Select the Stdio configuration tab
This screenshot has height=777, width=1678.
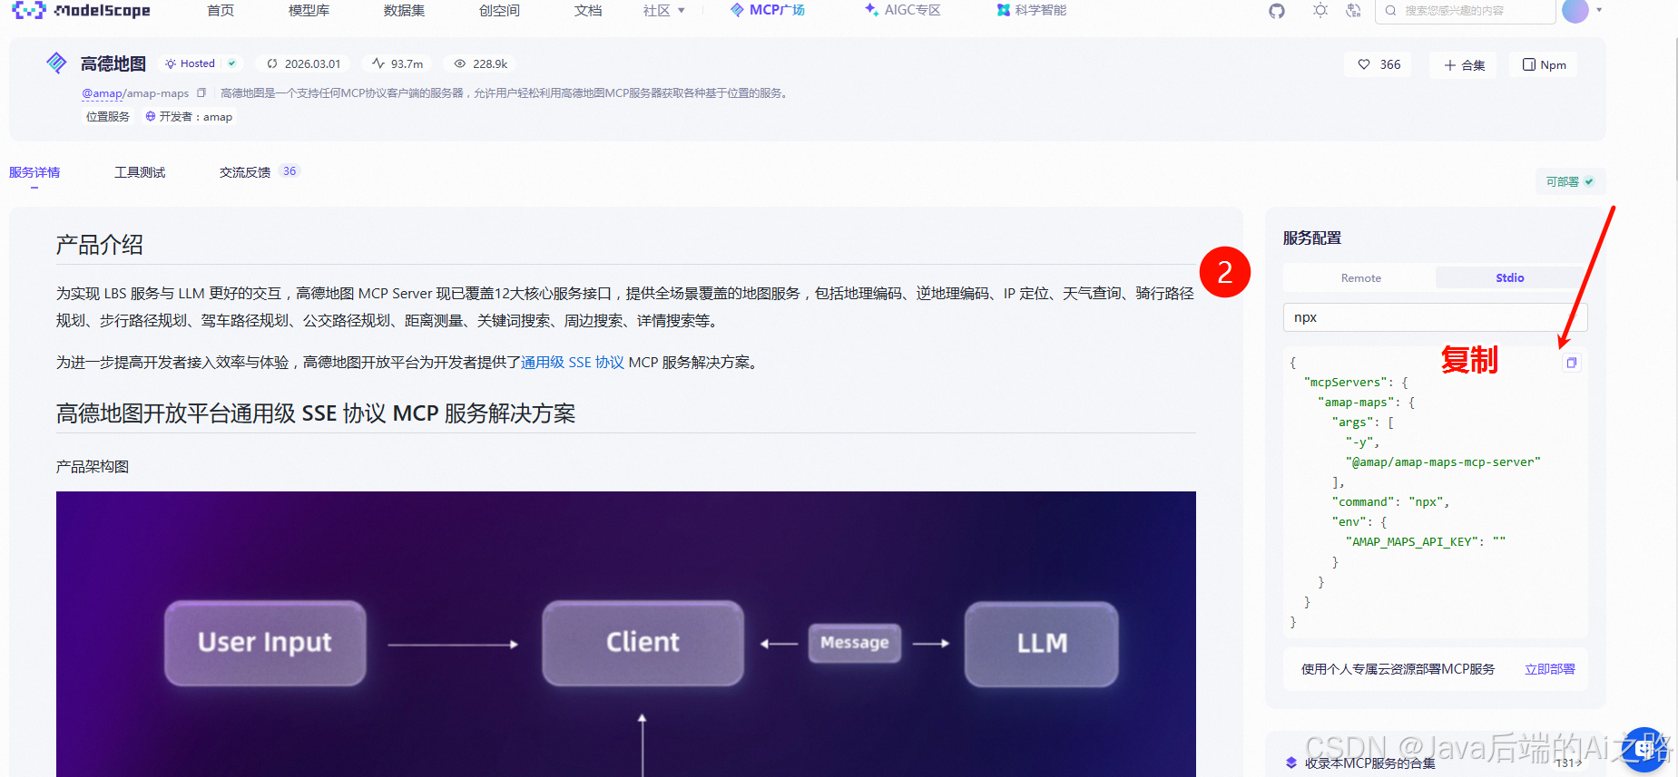pyautogui.click(x=1510, y=278)
